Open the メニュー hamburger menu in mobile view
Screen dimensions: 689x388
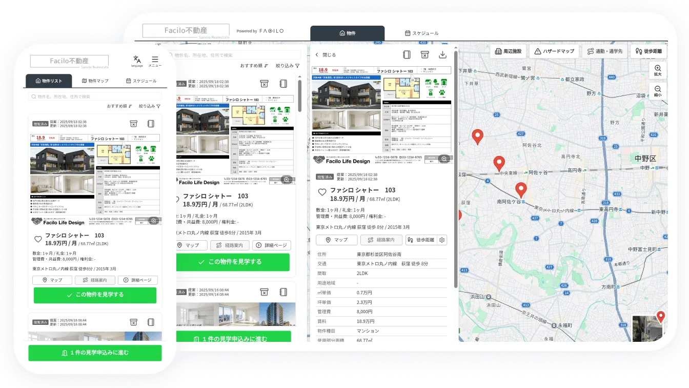point(155,61)
